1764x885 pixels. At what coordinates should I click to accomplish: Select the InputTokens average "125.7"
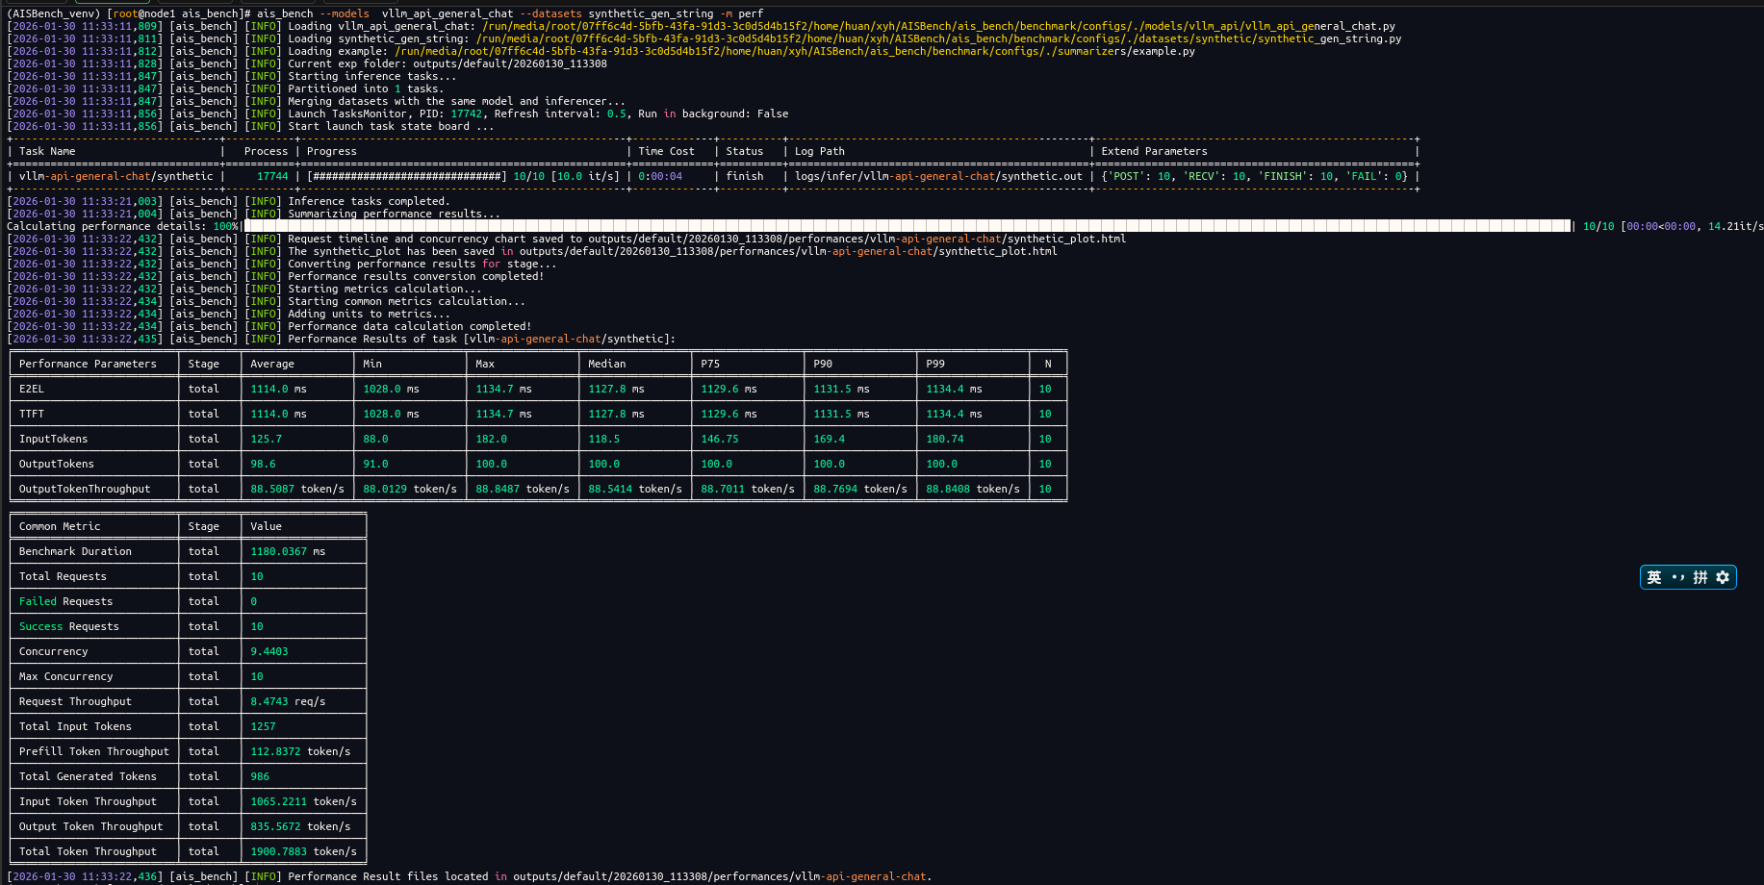267,439
